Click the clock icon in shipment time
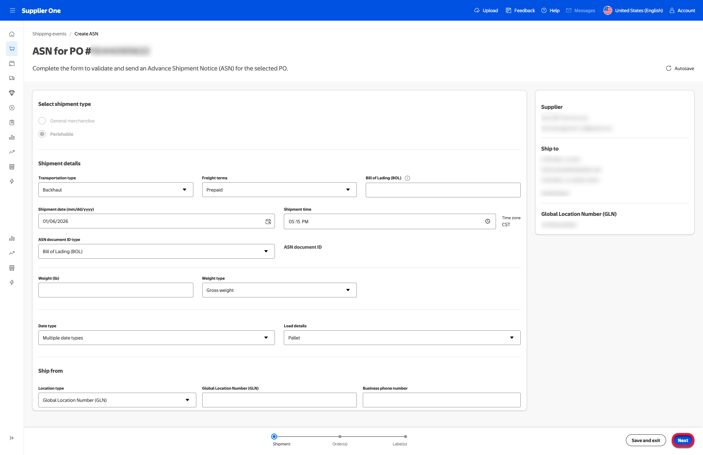The image size is (703, 455). click(x=487, y=221)
